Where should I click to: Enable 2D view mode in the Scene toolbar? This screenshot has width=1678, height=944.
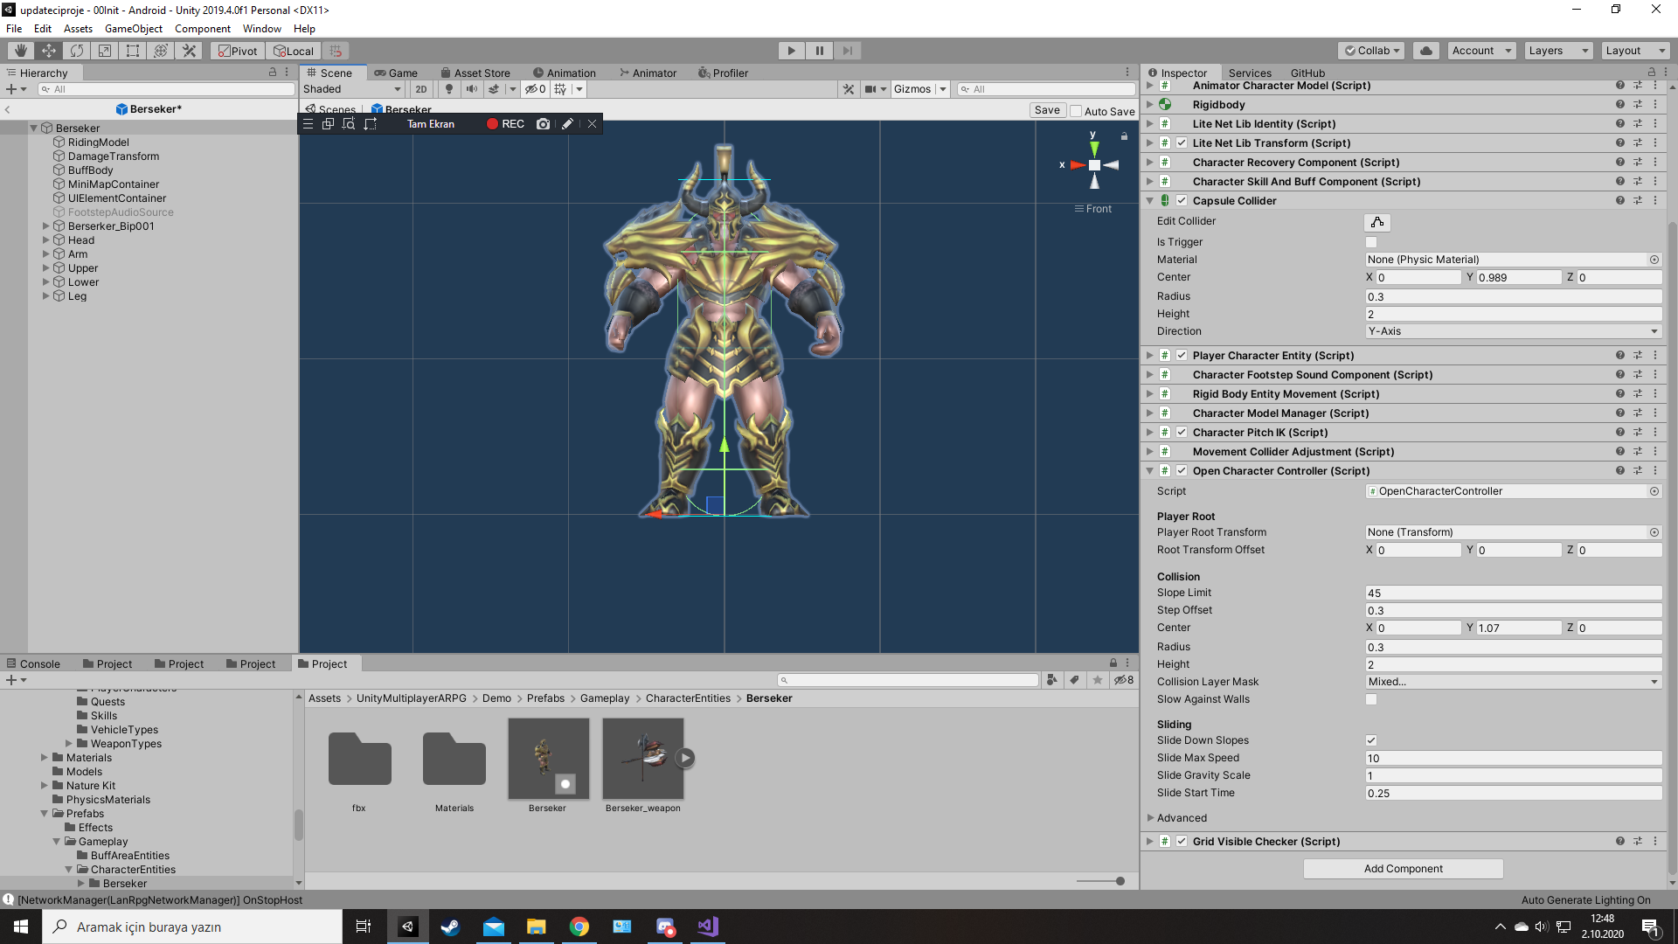point(421,88)
